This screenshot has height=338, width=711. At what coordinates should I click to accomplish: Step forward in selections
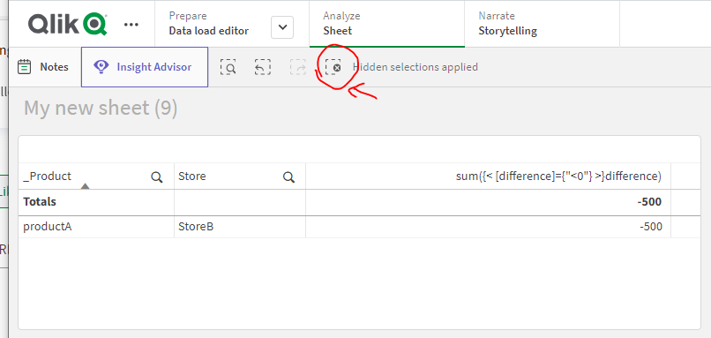click(297, 67)
